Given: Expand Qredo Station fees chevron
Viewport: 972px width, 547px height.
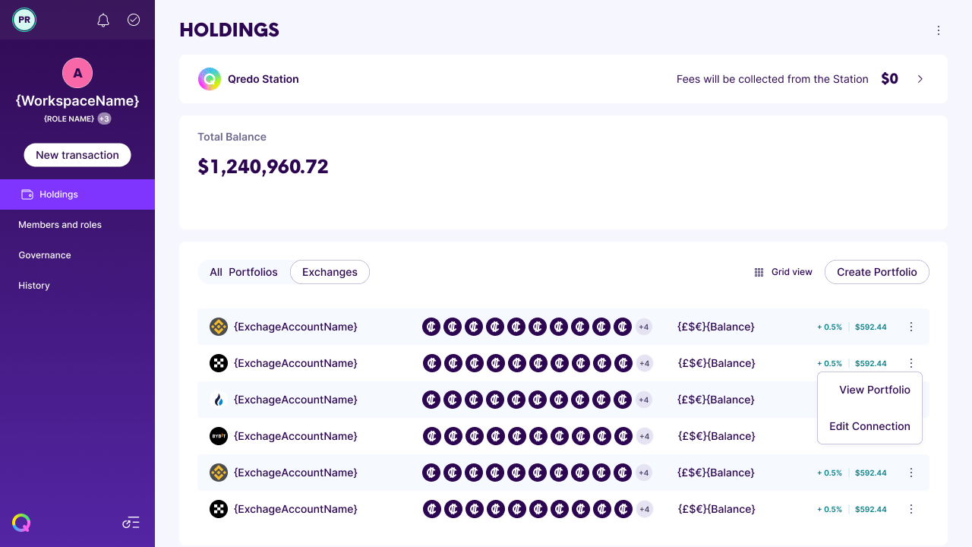Looking at the screenshot, I should pyautogui.click(x=920, y=79).
